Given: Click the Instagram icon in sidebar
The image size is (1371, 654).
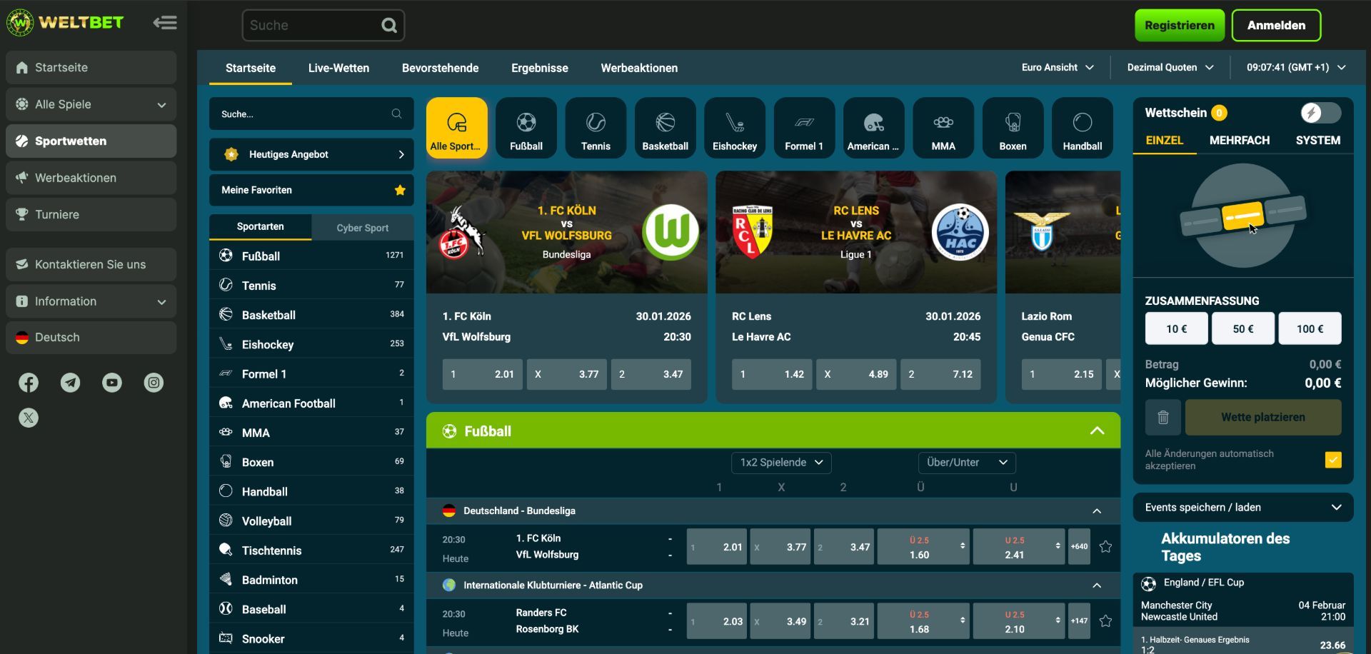Looking at the screenshot, I should [x=154, y=383].
